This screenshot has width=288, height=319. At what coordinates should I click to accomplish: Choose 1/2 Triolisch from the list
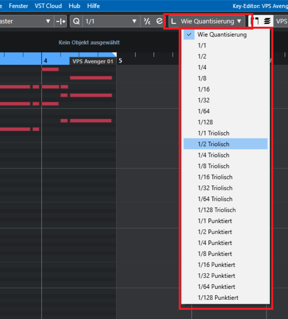tap(213, 144)
